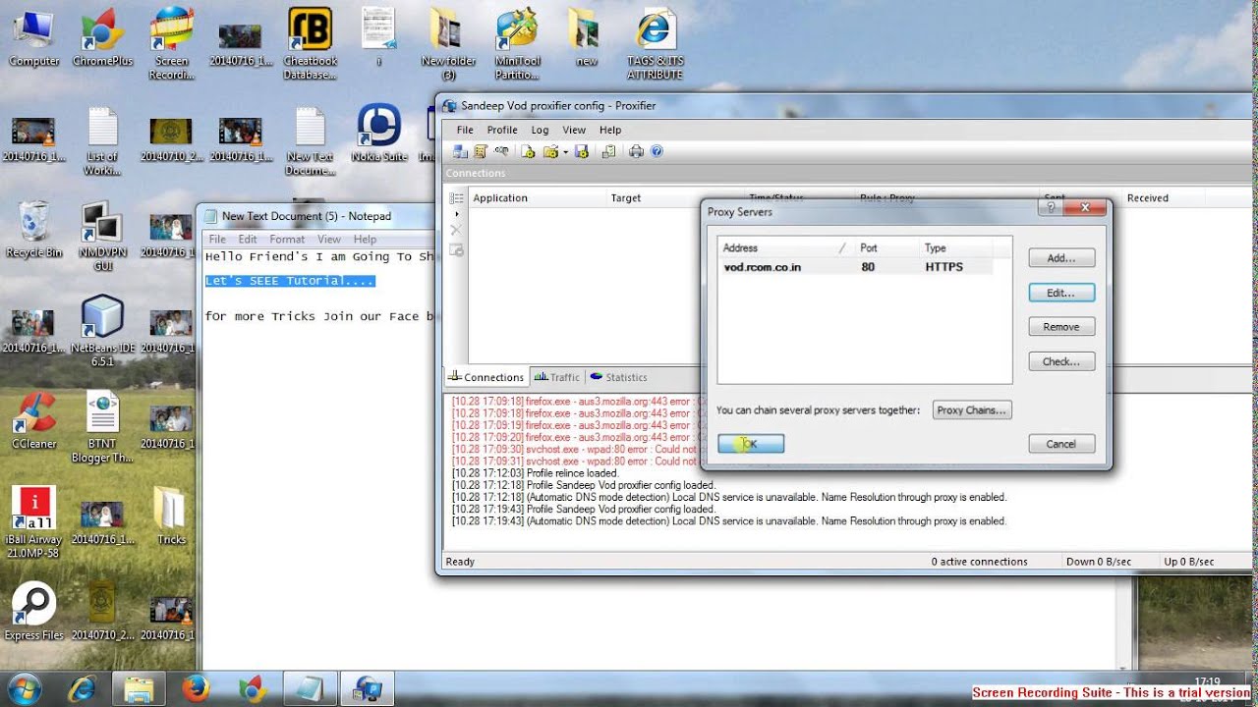This screenshot has width=1258, height=707.
Task: Open the Nokia Suite desktop icon
Action: pos(379,134)
